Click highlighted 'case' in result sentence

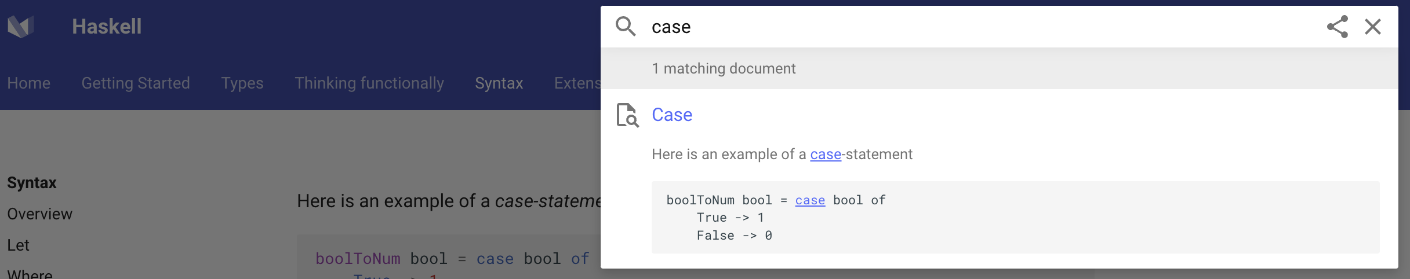826,155
